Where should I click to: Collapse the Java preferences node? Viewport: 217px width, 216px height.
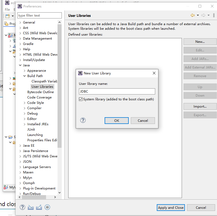(x=20, y=65)
